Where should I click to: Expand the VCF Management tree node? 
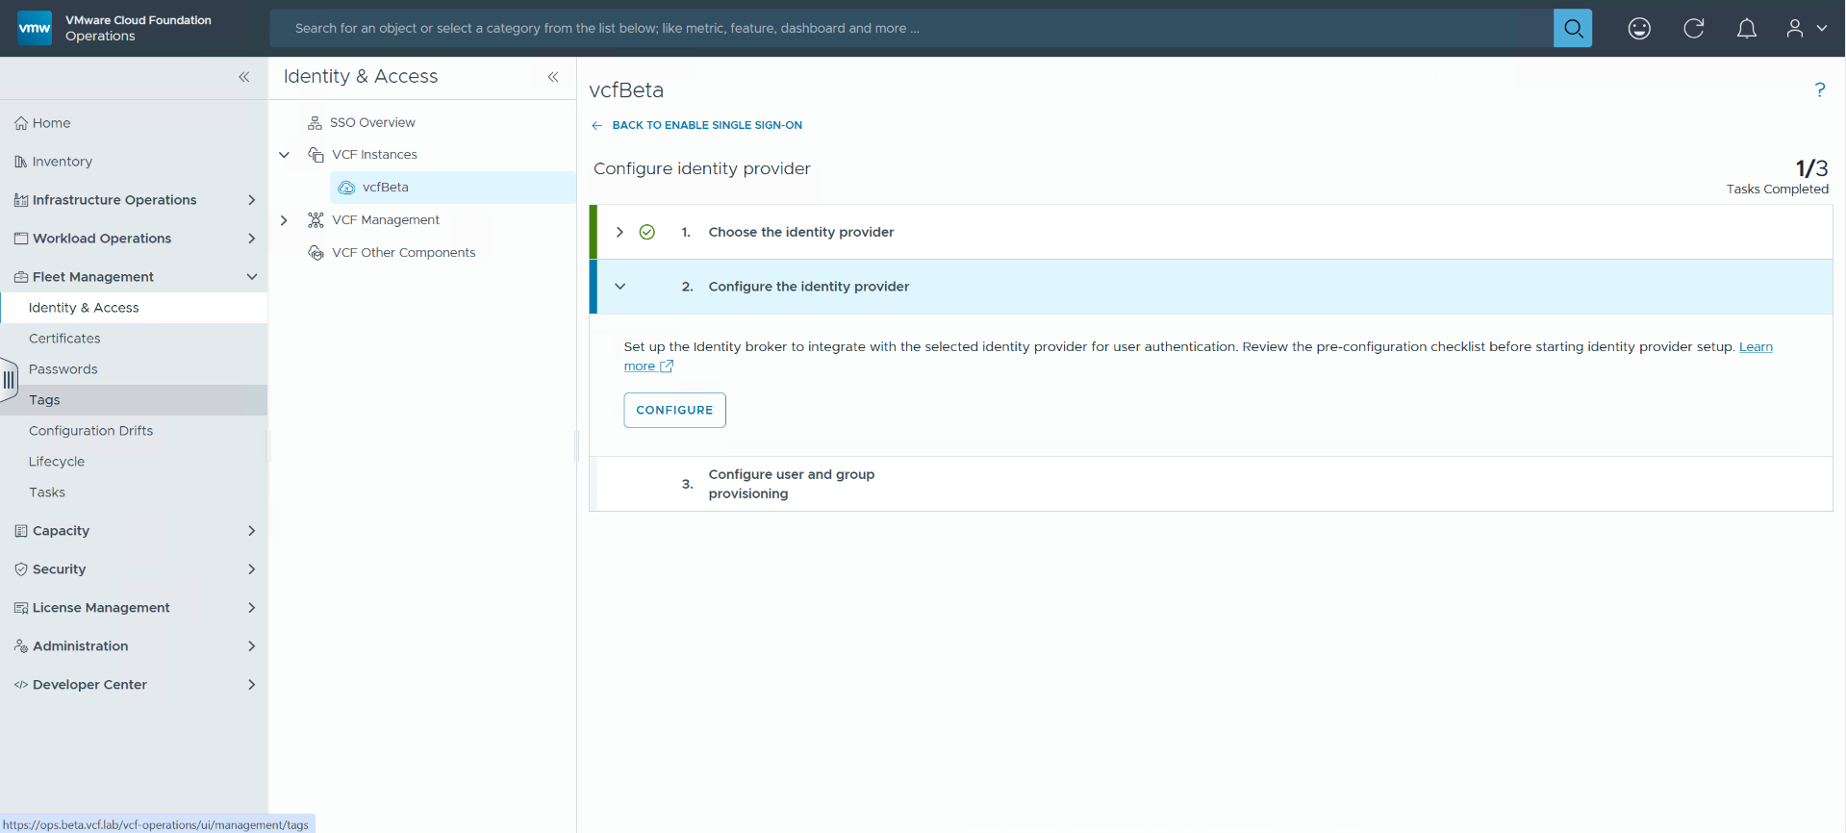284,220
